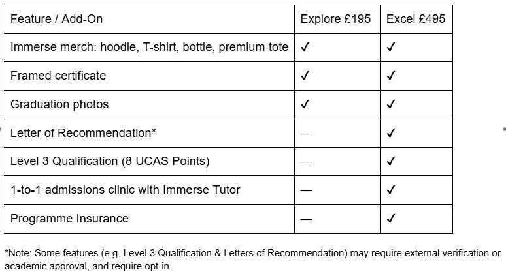Click the "Explore £195" column header
Screen dimensions: 506x274
(x=335, y=19)
